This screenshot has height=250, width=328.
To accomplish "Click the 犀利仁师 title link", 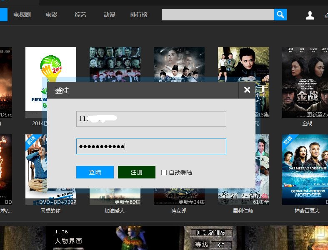I will 243,211.
